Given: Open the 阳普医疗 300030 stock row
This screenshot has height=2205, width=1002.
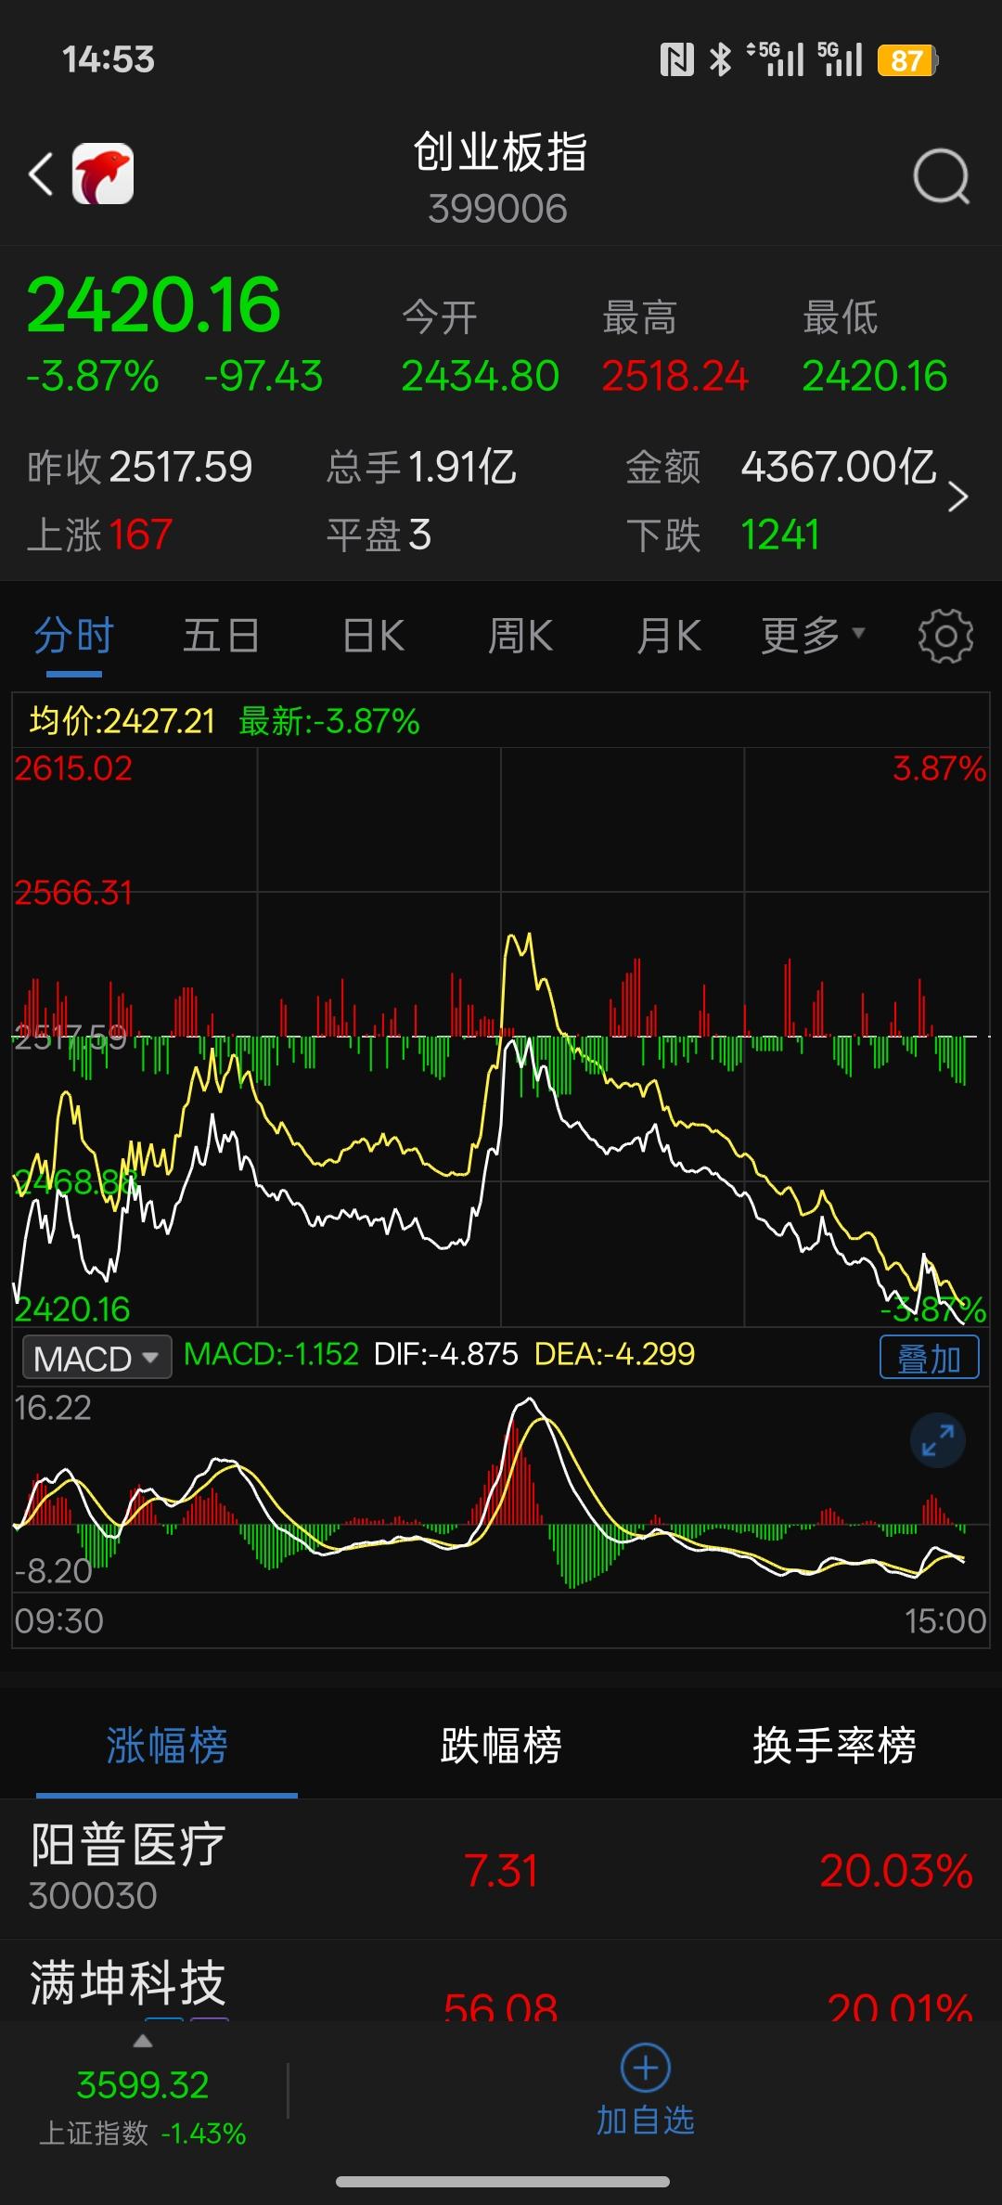Looking at the screenshot, I should (501, 1869).
